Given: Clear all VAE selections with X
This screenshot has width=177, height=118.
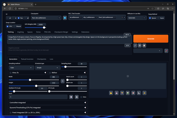Looking at the screenshot, I should pos(122,17).
